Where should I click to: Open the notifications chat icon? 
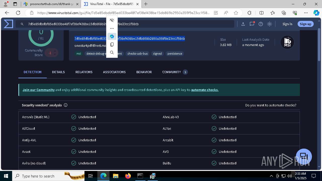252,24
